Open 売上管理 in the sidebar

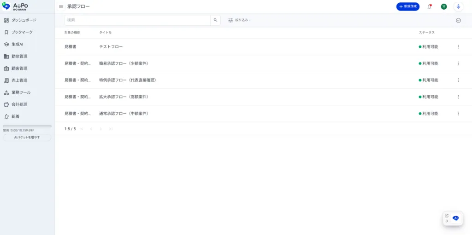click(x=16, y=80)
